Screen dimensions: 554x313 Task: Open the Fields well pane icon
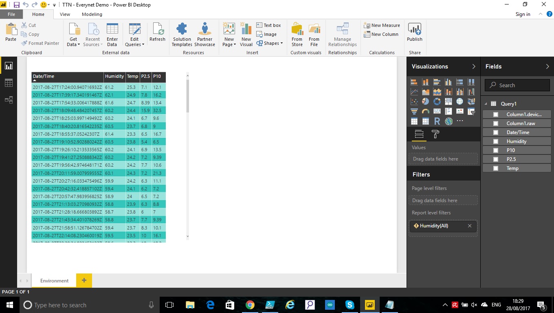[x=419, y=134]
